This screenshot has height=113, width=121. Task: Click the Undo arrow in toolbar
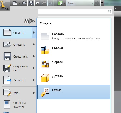pos(38,3)
